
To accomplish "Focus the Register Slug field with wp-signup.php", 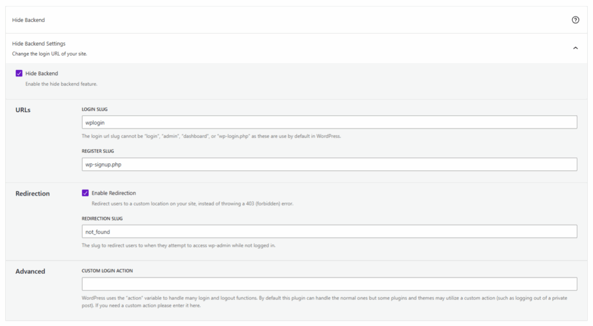I will point(330,164).
